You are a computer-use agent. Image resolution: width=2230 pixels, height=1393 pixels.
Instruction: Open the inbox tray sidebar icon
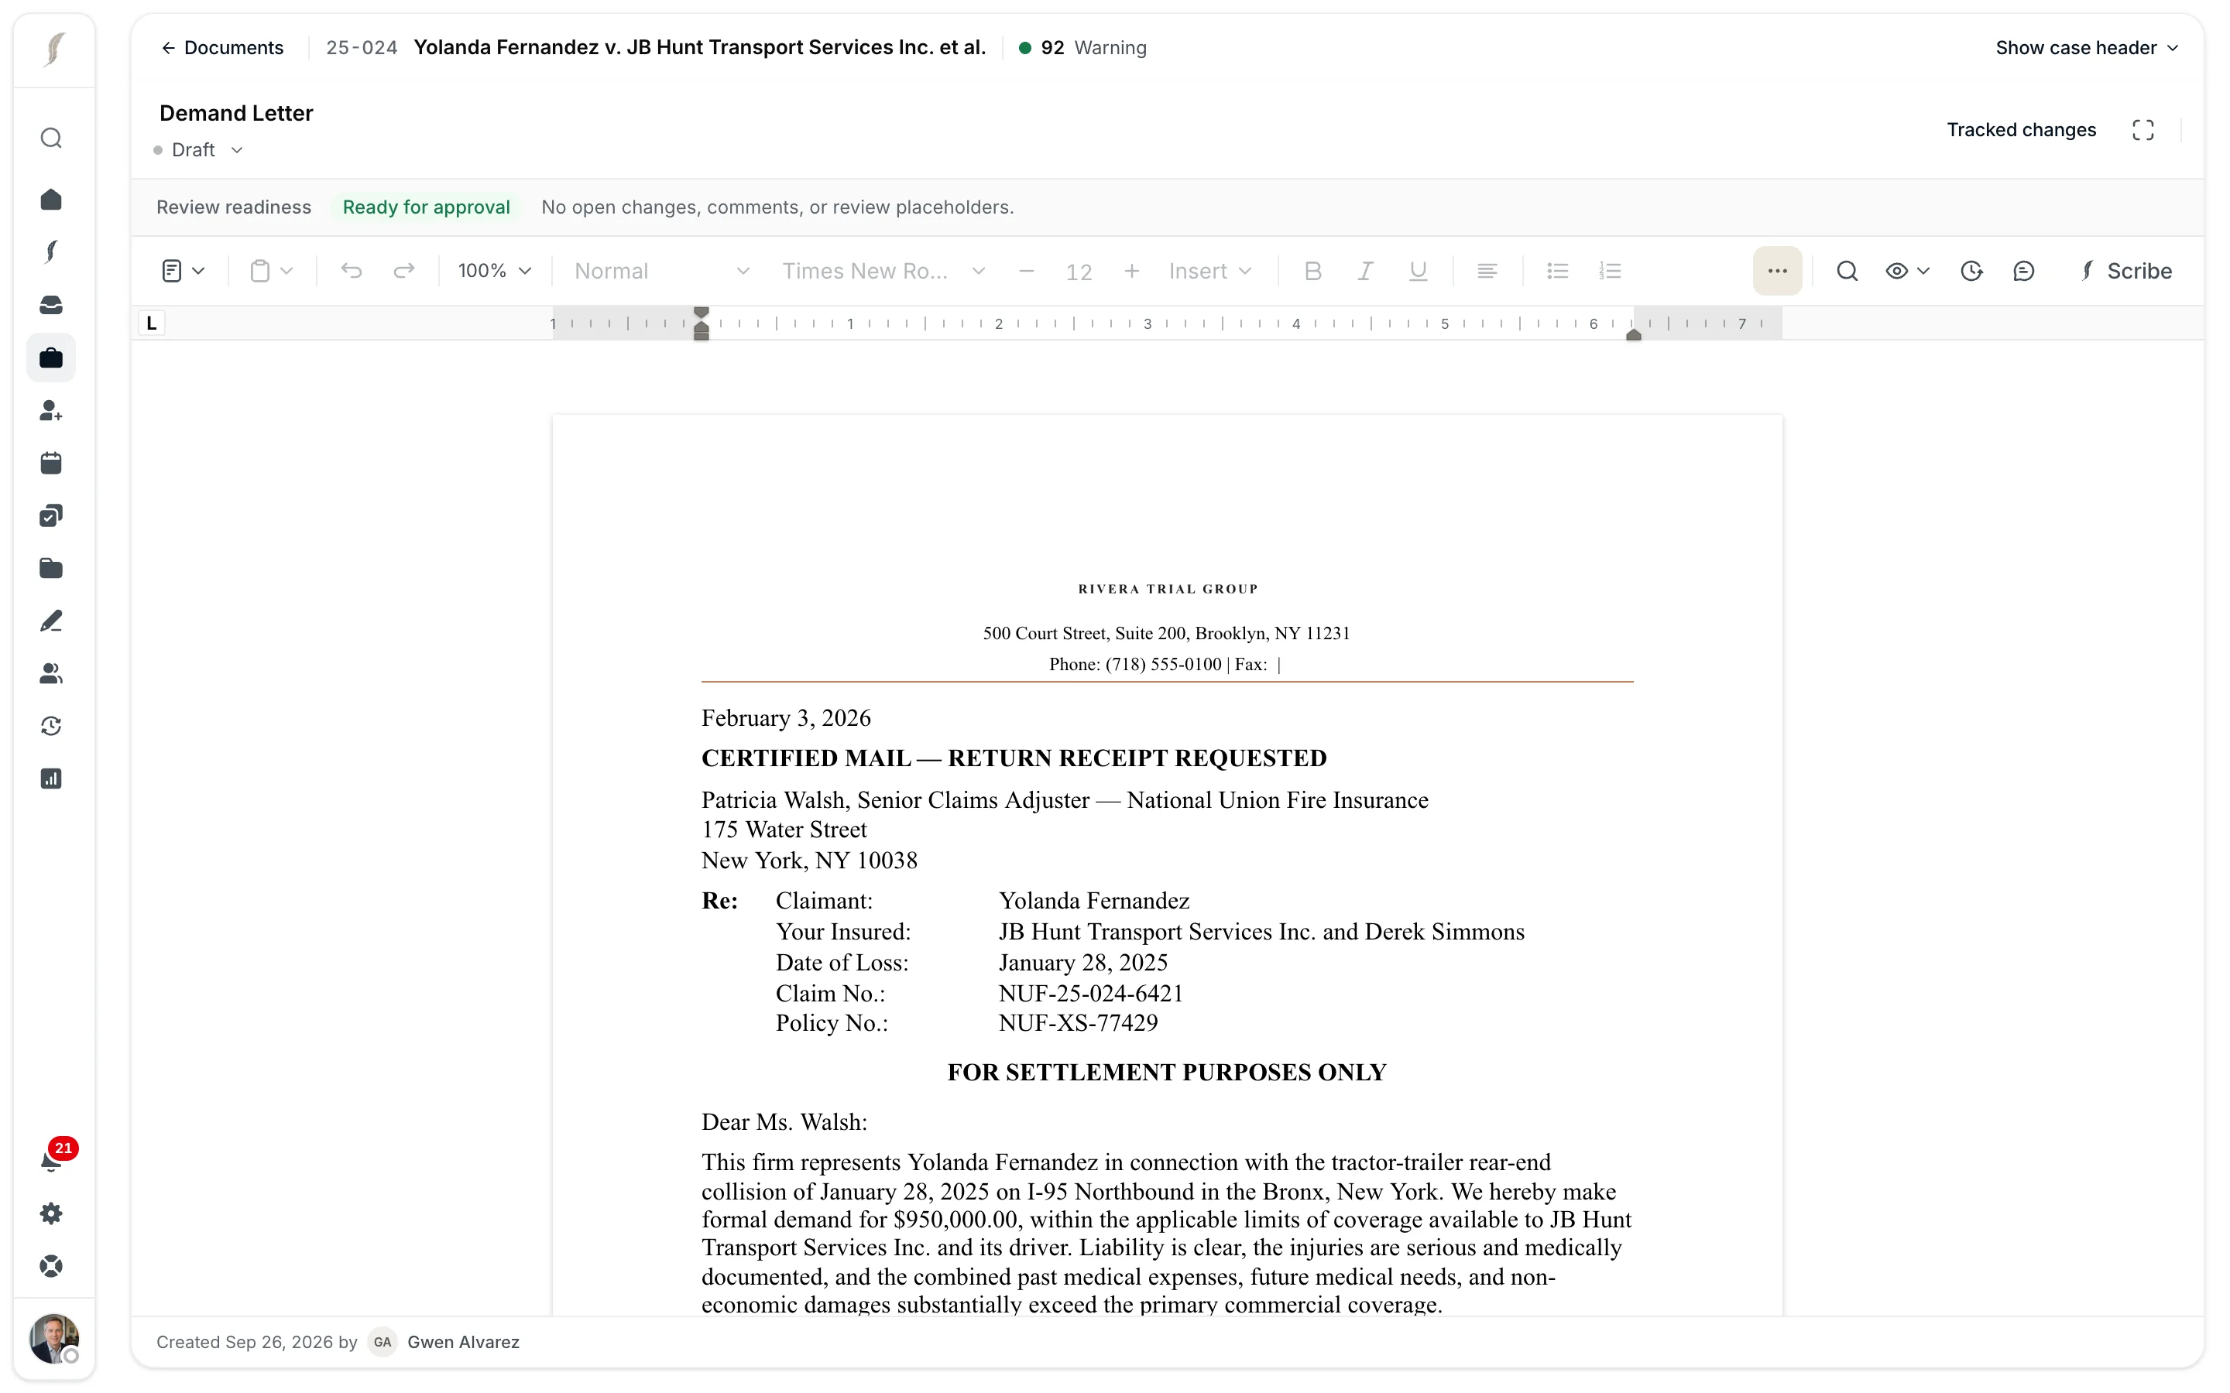pos(52,305)
